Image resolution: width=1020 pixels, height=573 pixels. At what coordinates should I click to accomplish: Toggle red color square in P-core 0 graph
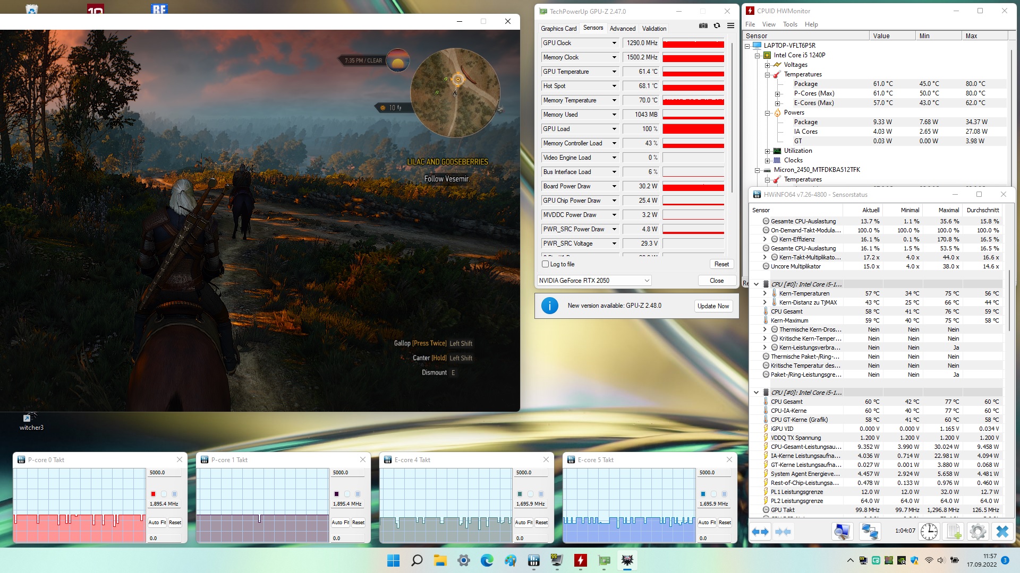pos(153,494)
